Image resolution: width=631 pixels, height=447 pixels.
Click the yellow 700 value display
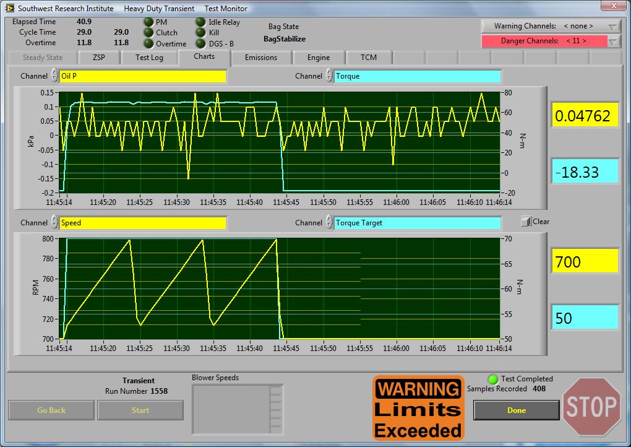(585, 261)
